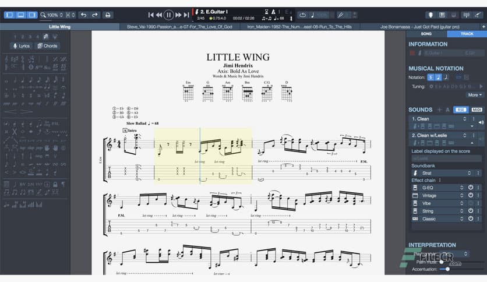Viewport: 487px width, 282px height.
Task: Jump to the last bar
Action: 186,15
